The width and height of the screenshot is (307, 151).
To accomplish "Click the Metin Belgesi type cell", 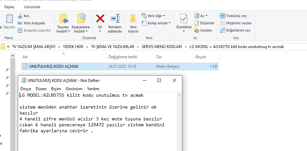I will tap(168, 66).
